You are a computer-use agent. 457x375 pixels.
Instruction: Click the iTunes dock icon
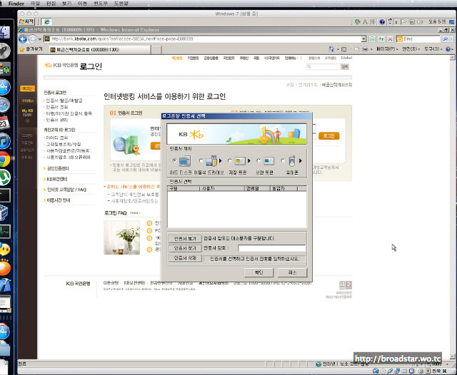pos(4,141)
